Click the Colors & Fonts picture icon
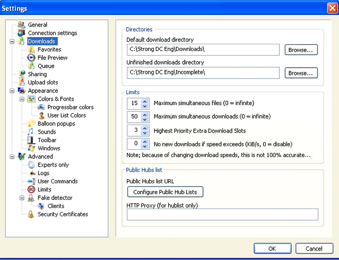339x260 pixels. click(x=31, y=99)
